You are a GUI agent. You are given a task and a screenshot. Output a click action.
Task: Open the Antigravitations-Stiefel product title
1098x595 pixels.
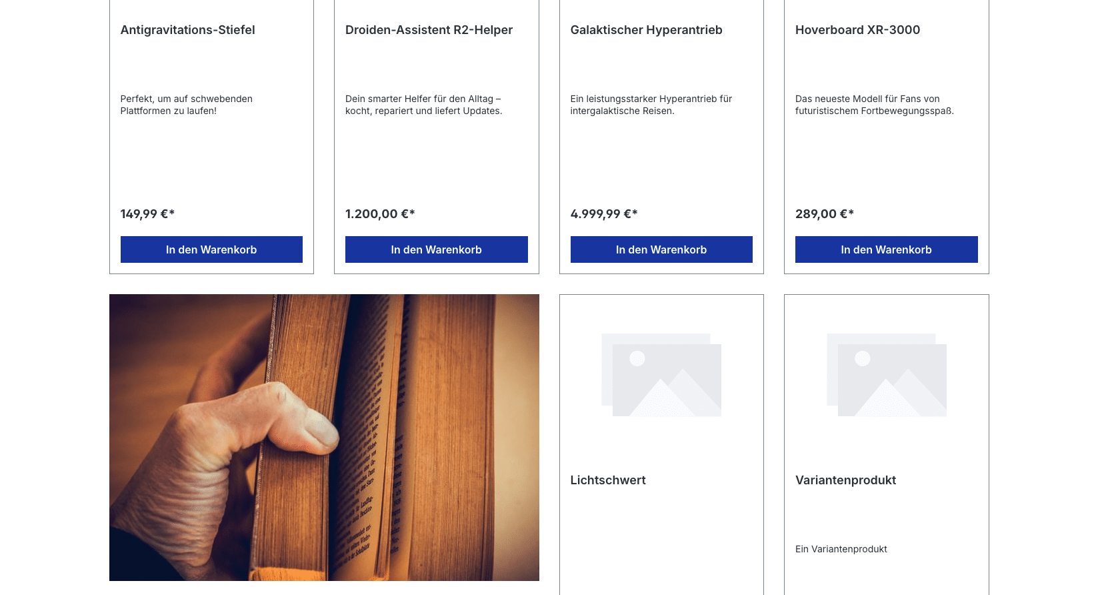[188, 30]
